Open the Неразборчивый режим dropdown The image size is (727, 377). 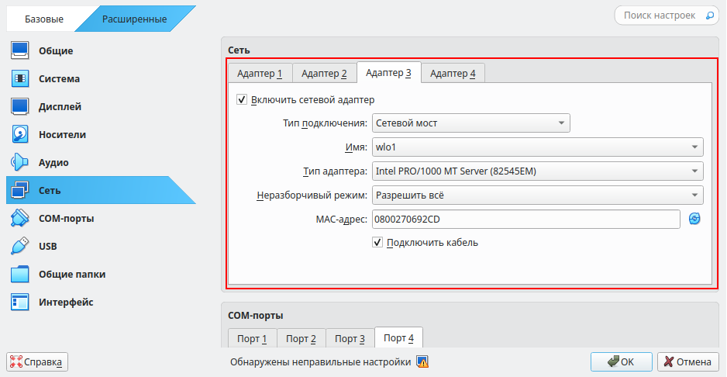click(537, 195)
